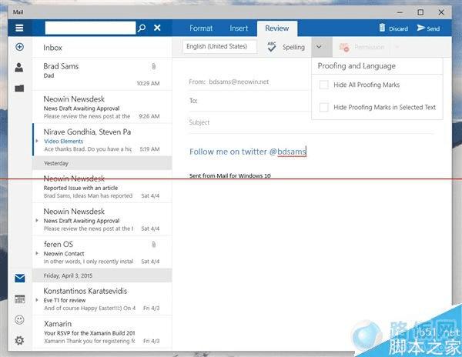Click the Inbox heading

click(x=52, y=48)
